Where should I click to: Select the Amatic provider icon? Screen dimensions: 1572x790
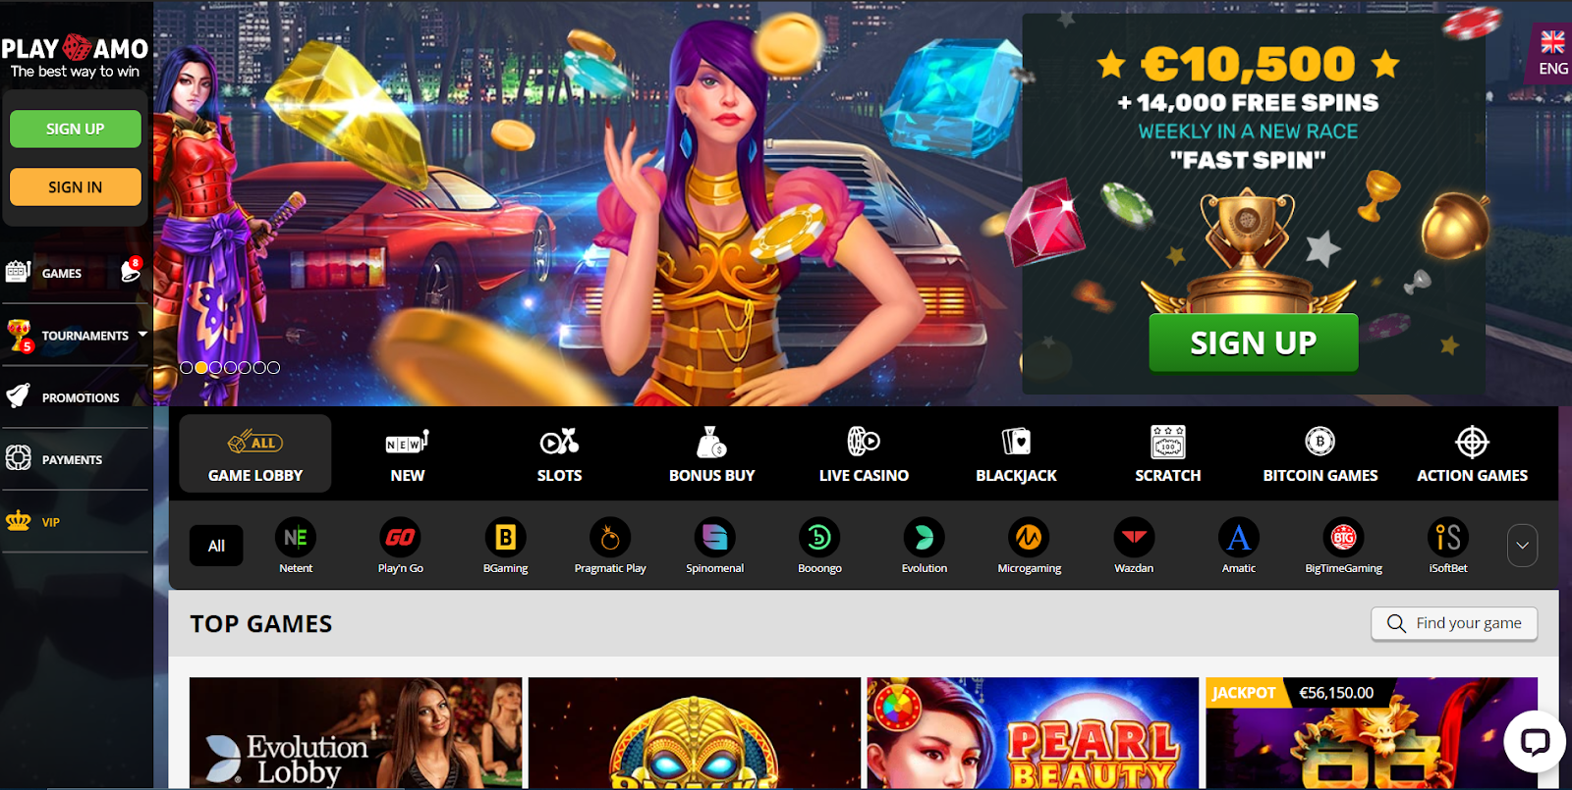(x=1239, y=537)
